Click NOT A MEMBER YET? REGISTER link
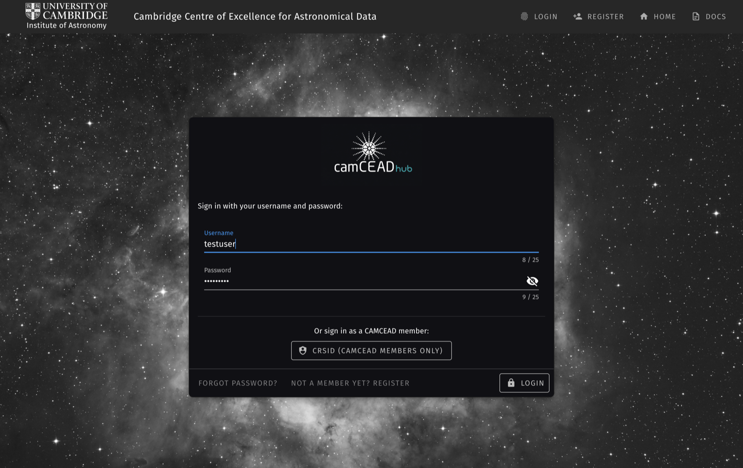 350,383
